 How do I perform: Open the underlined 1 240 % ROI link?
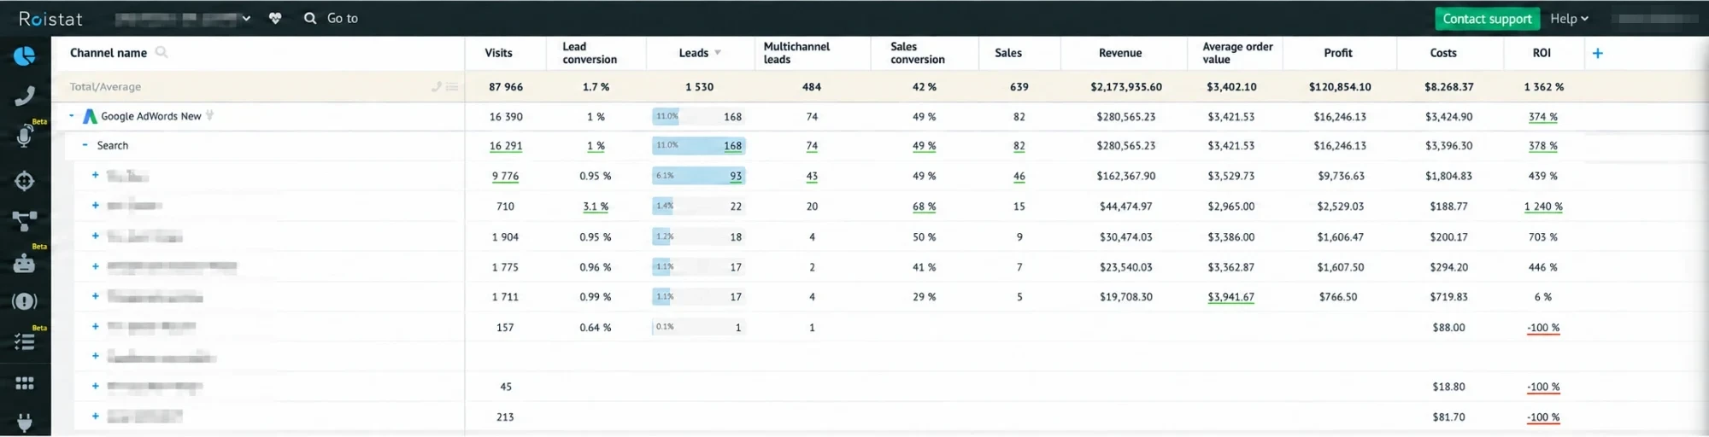point(1543,207)
